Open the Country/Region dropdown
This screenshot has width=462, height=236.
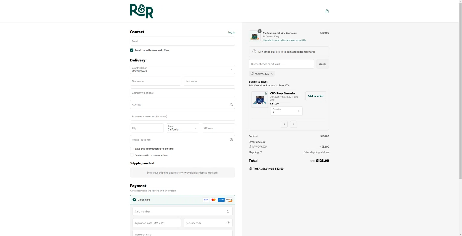click(182, 69)
